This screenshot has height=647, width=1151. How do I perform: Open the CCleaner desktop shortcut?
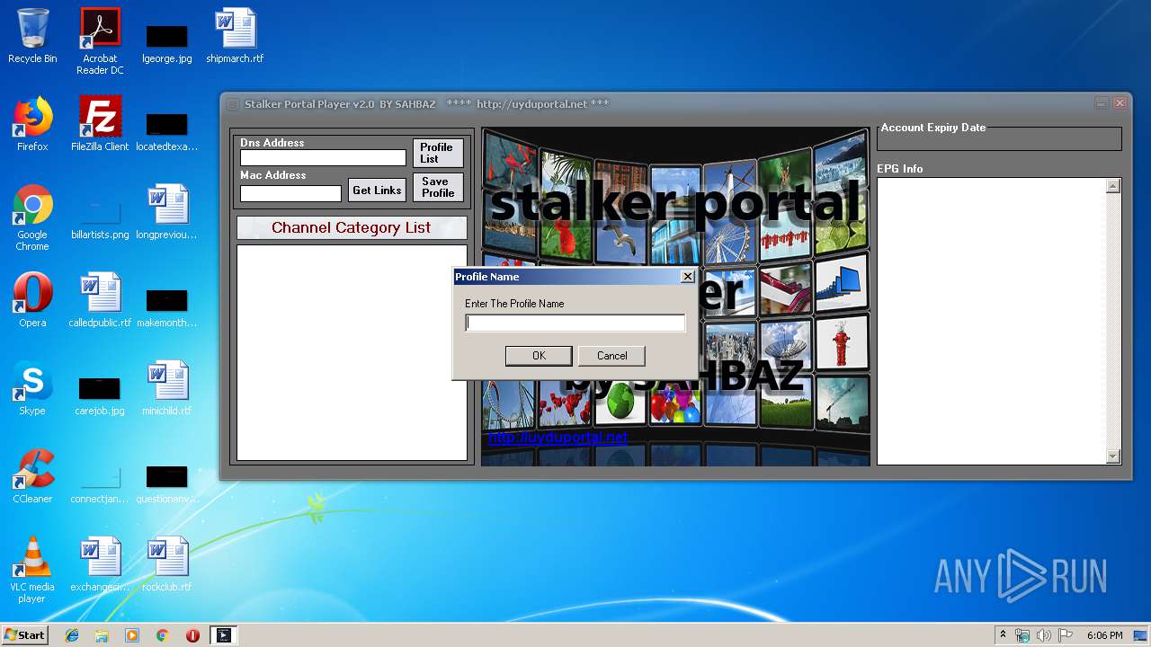click(x=32, y=476)
